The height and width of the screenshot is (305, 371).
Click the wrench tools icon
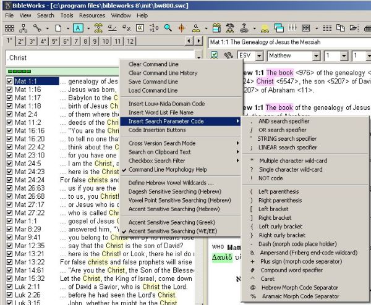pos(37,28)
